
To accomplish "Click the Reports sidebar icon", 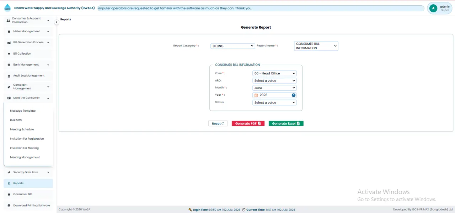I will click(x=9, y=184).
